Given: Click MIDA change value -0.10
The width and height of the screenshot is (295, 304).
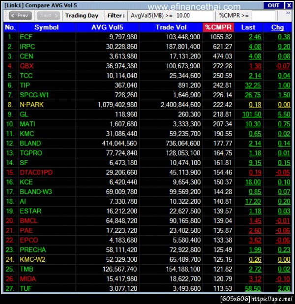Looking at the screenshot, I should [283, 279].
